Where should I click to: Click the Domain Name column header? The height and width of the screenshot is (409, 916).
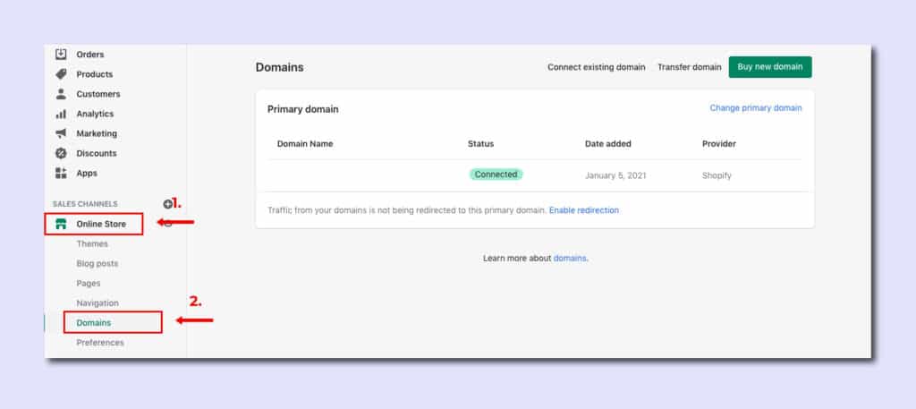point(305,144)
